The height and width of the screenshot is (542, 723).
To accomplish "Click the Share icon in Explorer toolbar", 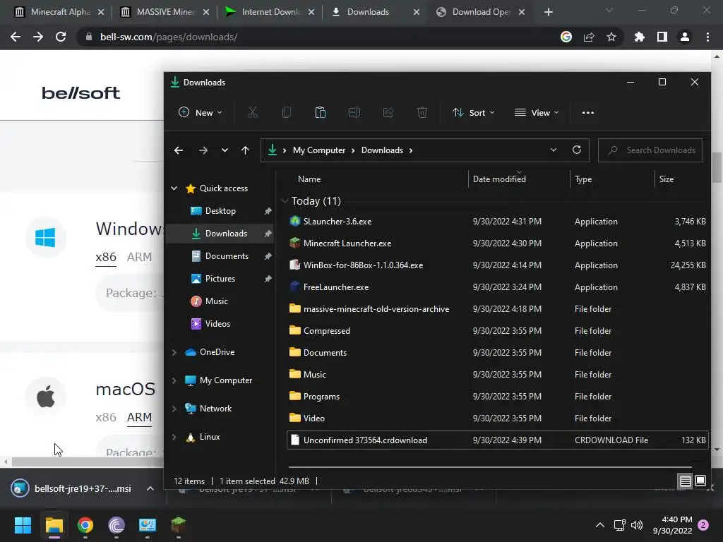I will (x=388, y=112).
